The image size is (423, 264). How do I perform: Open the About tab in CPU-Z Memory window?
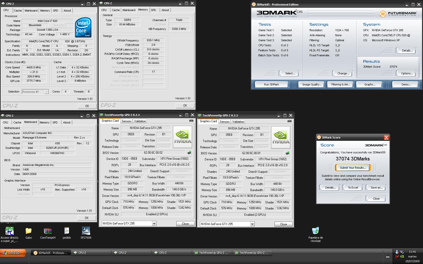(x=165, y=10)
